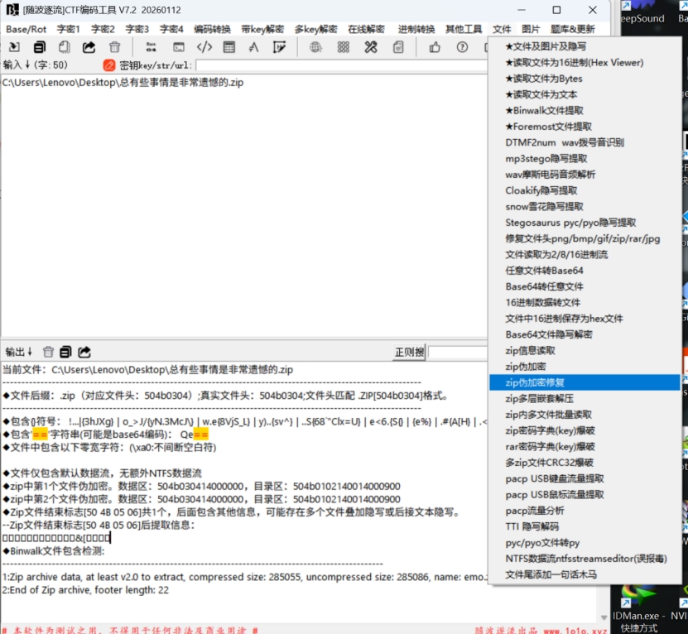Select DTMF2num wav拨号音识别 entry

(585, 142)
